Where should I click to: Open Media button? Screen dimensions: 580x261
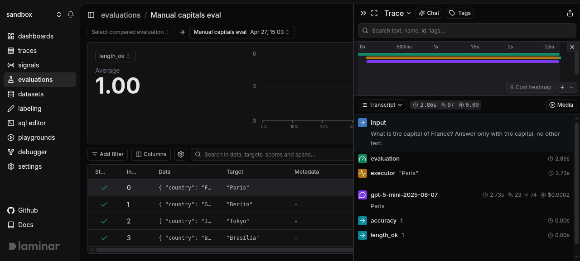pos(561,105)
